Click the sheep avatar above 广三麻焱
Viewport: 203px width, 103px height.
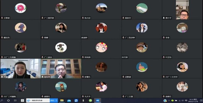61,47
